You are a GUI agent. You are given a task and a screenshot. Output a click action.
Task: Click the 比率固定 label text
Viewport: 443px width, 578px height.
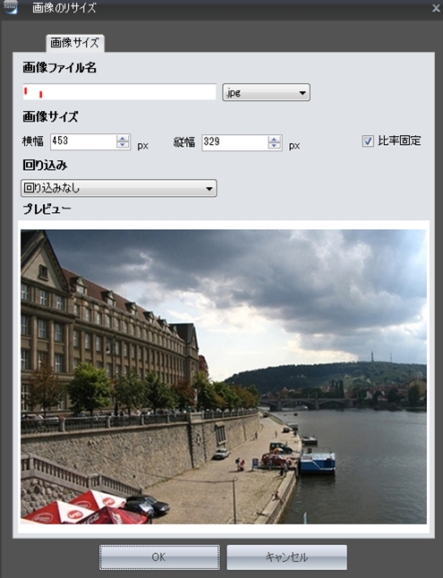point(399,140)
